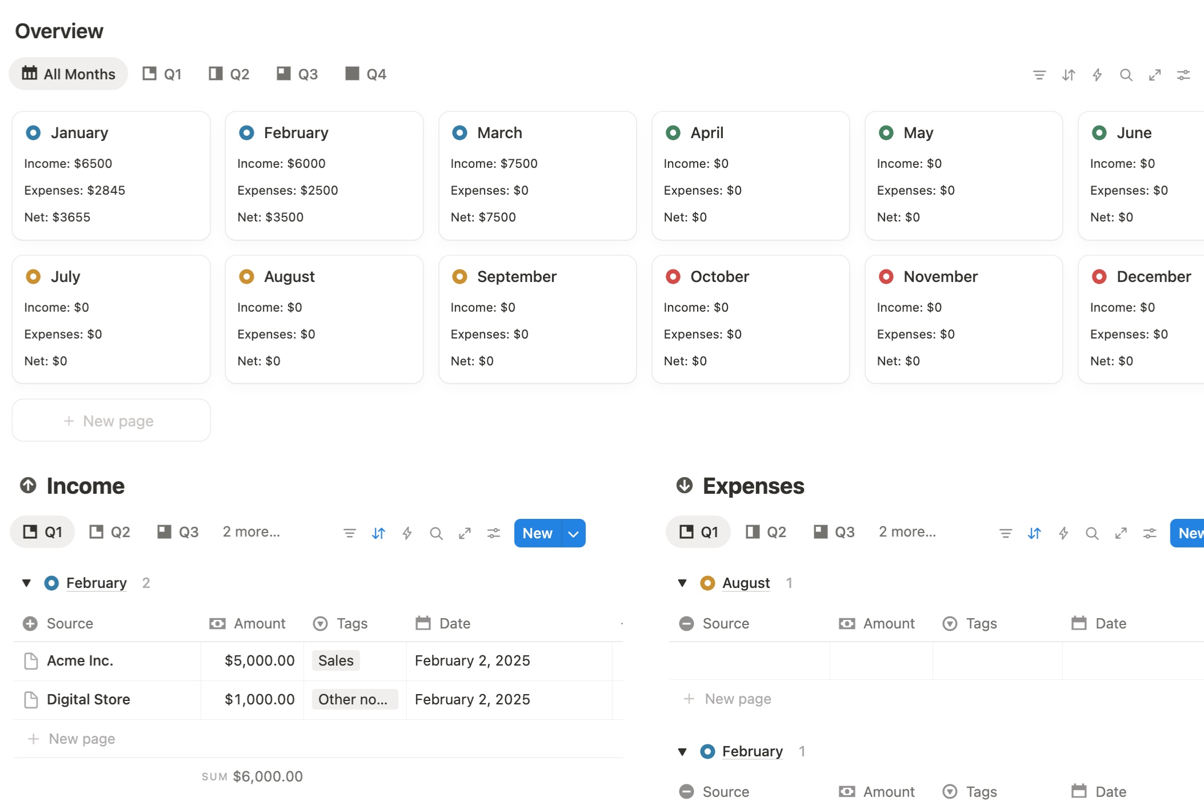Open the dropdown arrow beside Income New
Viewport: 1204px width, 802px height.
[573, 533]
